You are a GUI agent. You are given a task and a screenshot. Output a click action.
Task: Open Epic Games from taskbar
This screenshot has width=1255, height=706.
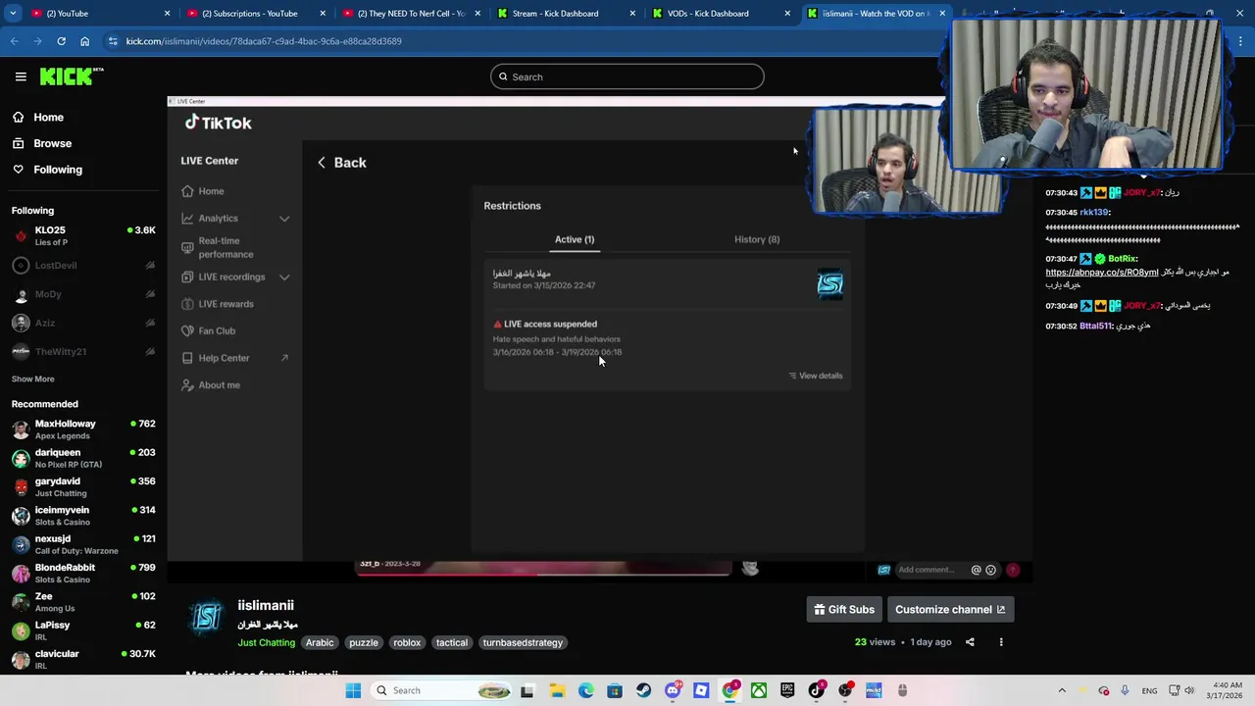pos(787,690)
